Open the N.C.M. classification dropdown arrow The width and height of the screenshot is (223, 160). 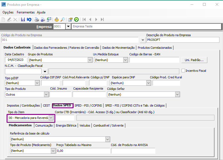point(45,72)
